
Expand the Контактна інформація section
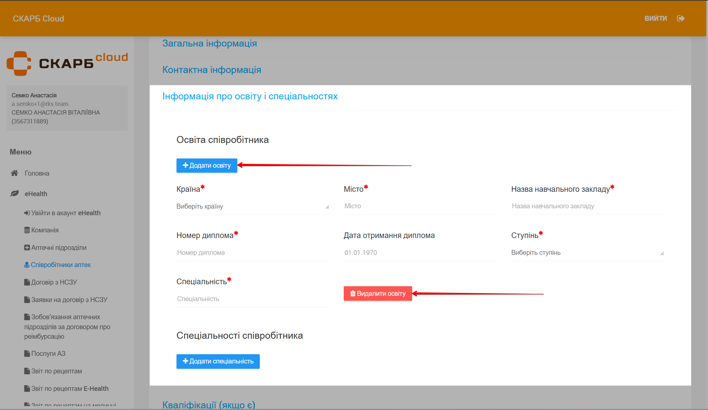click(x=212, y=70)
